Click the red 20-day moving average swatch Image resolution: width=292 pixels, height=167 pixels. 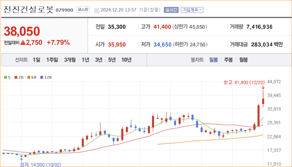coord(16,77)
